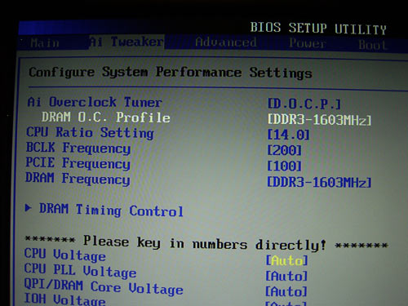The height and width of the screenshot is (306, 408).
Task: Open DRAM Timing Control submenu
Action: tap(111, 211)
